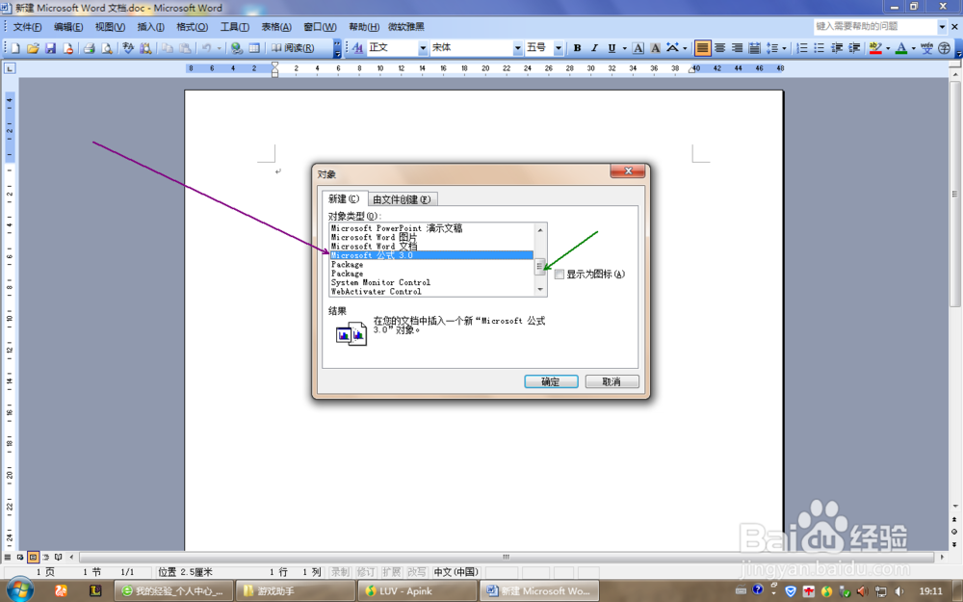The height and width of the screenshot is (602, 963).
Task: Open the Styles and Formatting pane
Action: point(357,48)
